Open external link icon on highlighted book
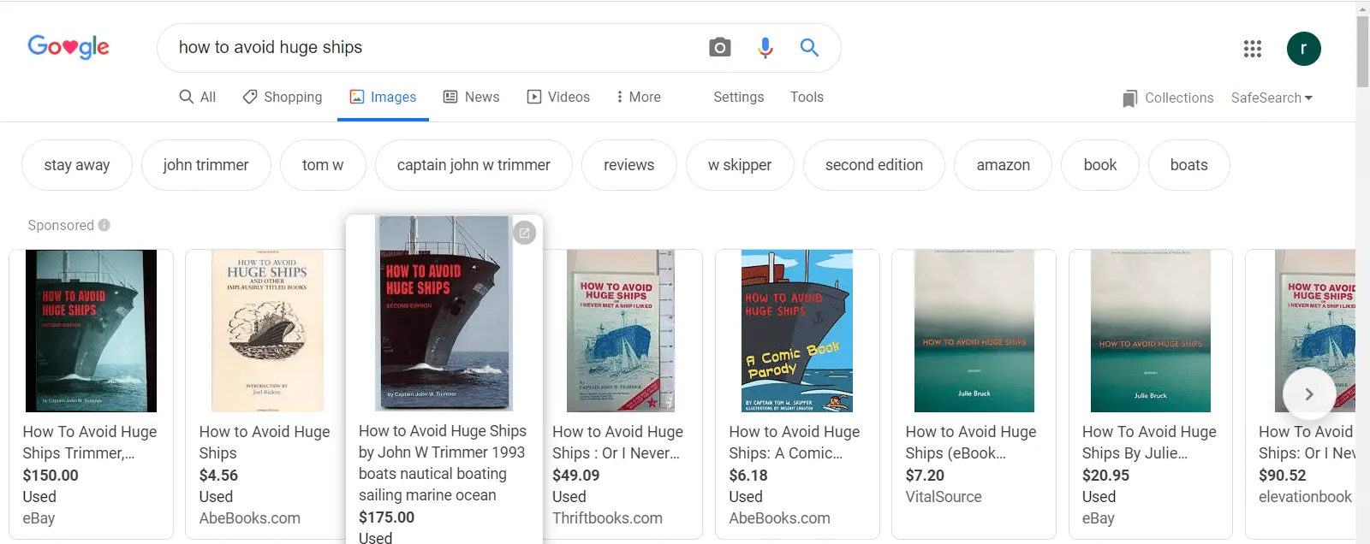Image resolution: width=1370 pixels, height=544 pixels. click(524, 233)
